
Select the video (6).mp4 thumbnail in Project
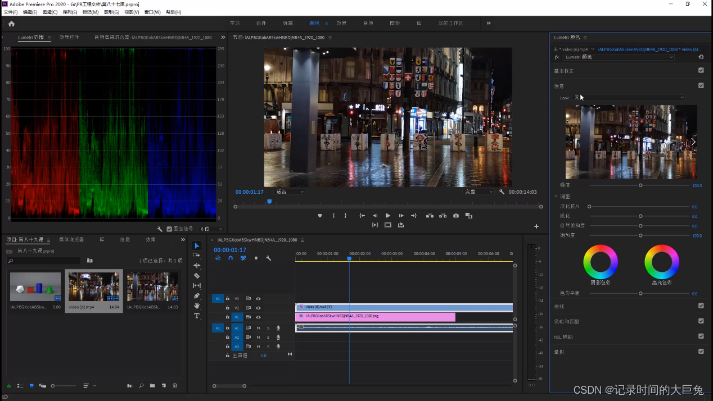click(93, 287)
